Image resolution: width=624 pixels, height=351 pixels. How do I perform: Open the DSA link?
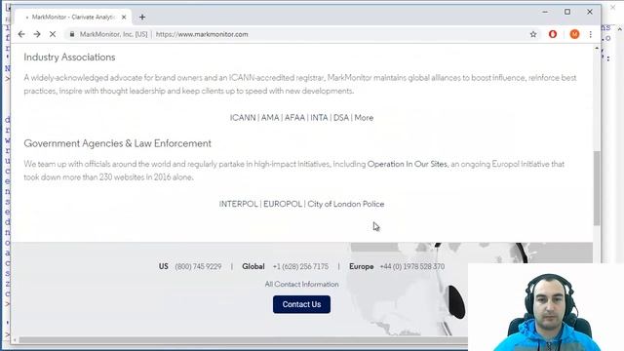point(341,118)
